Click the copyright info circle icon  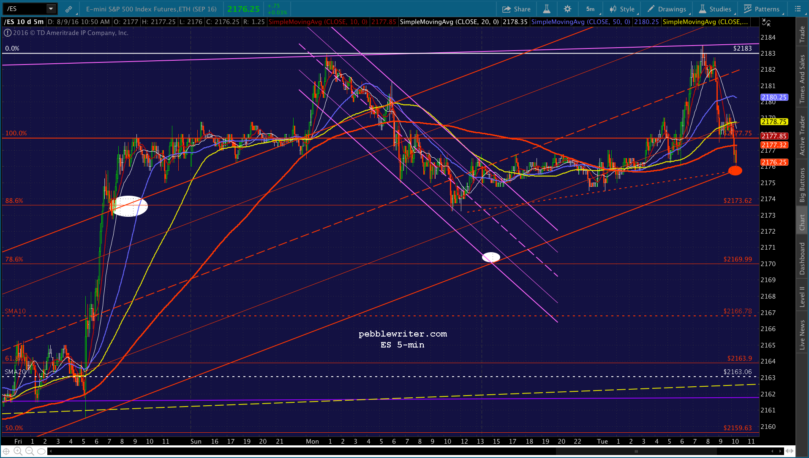click(8, 33)
